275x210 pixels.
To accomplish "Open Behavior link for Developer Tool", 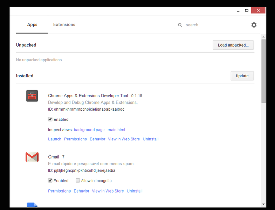I will (x=97, y=139).
